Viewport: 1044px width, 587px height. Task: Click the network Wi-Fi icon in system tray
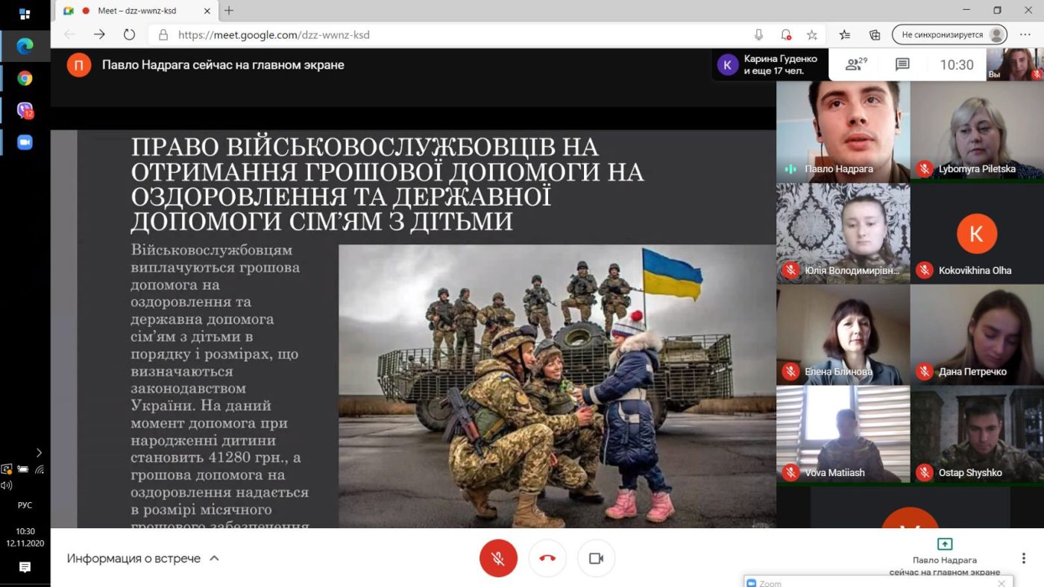[40, 469]
